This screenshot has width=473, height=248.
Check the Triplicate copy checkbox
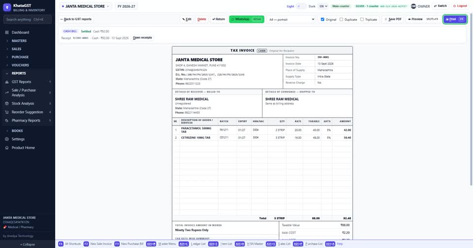click(x=362, y=19)
